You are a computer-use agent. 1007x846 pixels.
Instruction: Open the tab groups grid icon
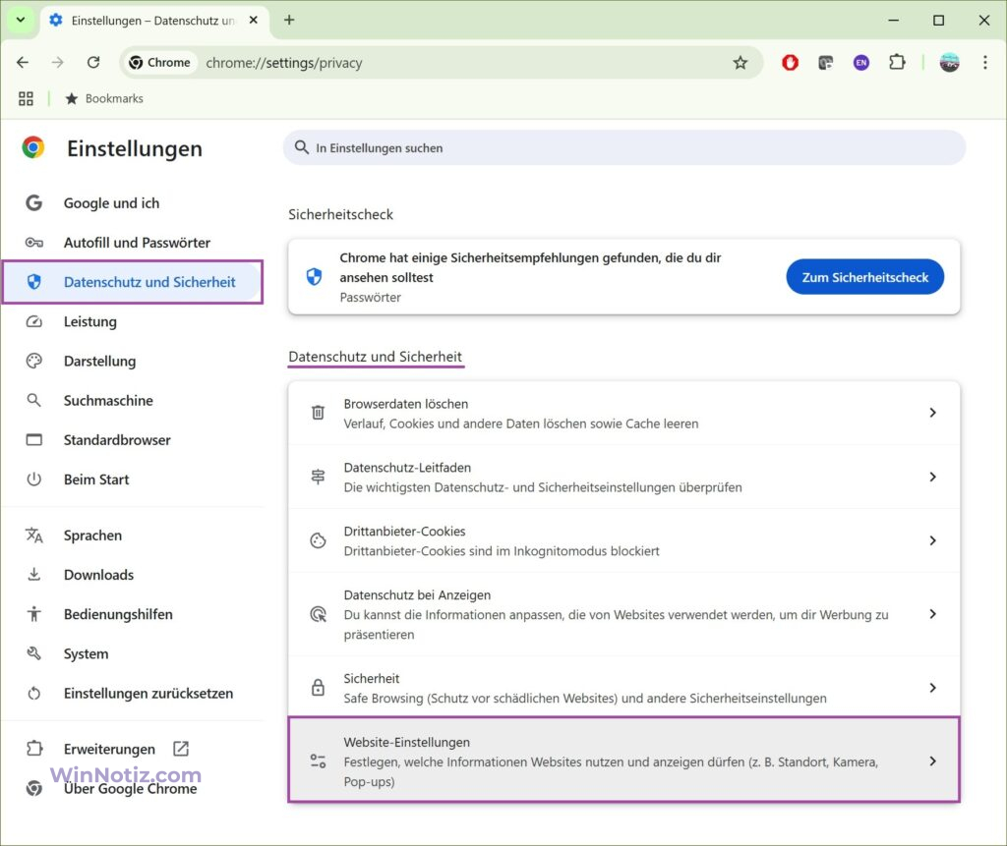[x=26, y=98]
